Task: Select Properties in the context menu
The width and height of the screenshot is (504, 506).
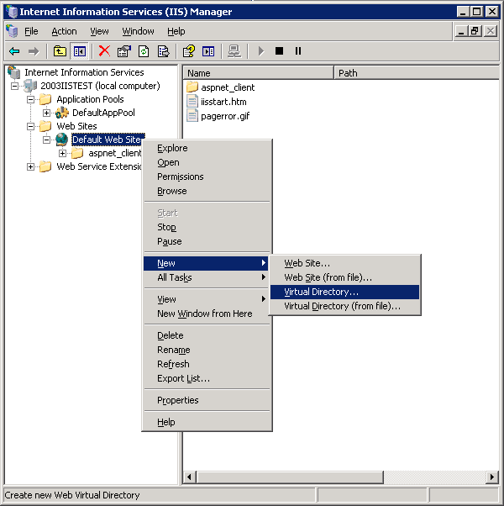Action: point(207,400)
